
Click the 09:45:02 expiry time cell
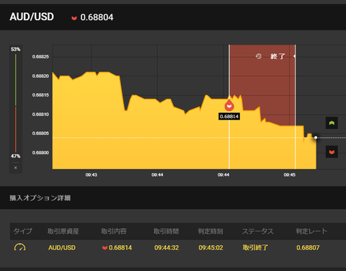(x=210, y=248)
